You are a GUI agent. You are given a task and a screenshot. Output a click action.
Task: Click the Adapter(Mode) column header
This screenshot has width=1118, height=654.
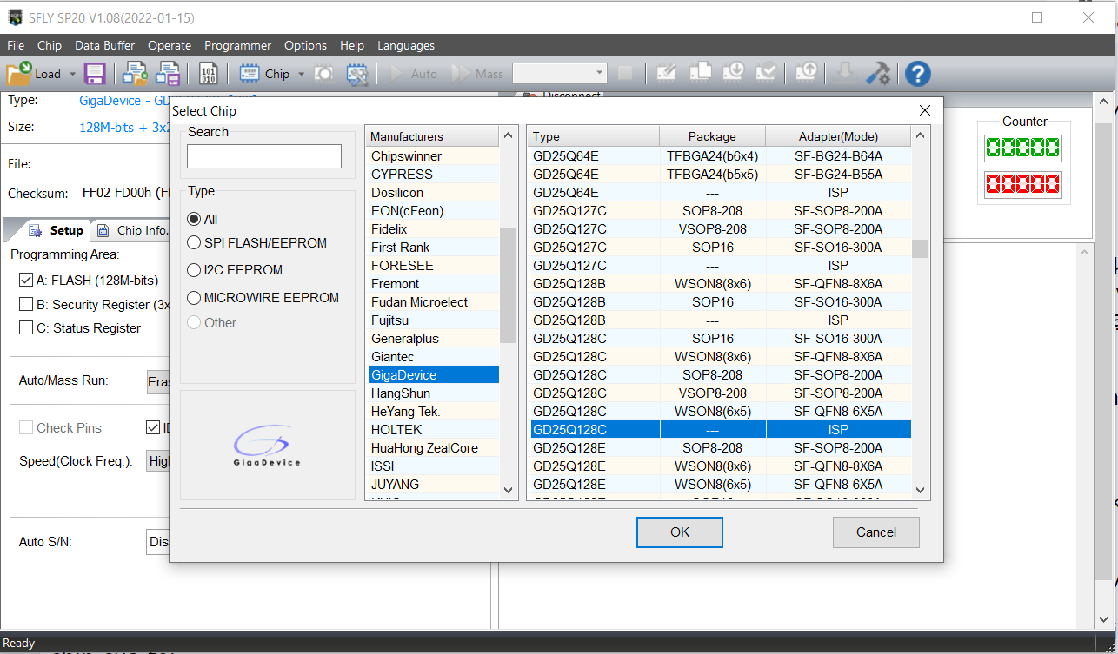pyautogui.click(x=838, y=136)
